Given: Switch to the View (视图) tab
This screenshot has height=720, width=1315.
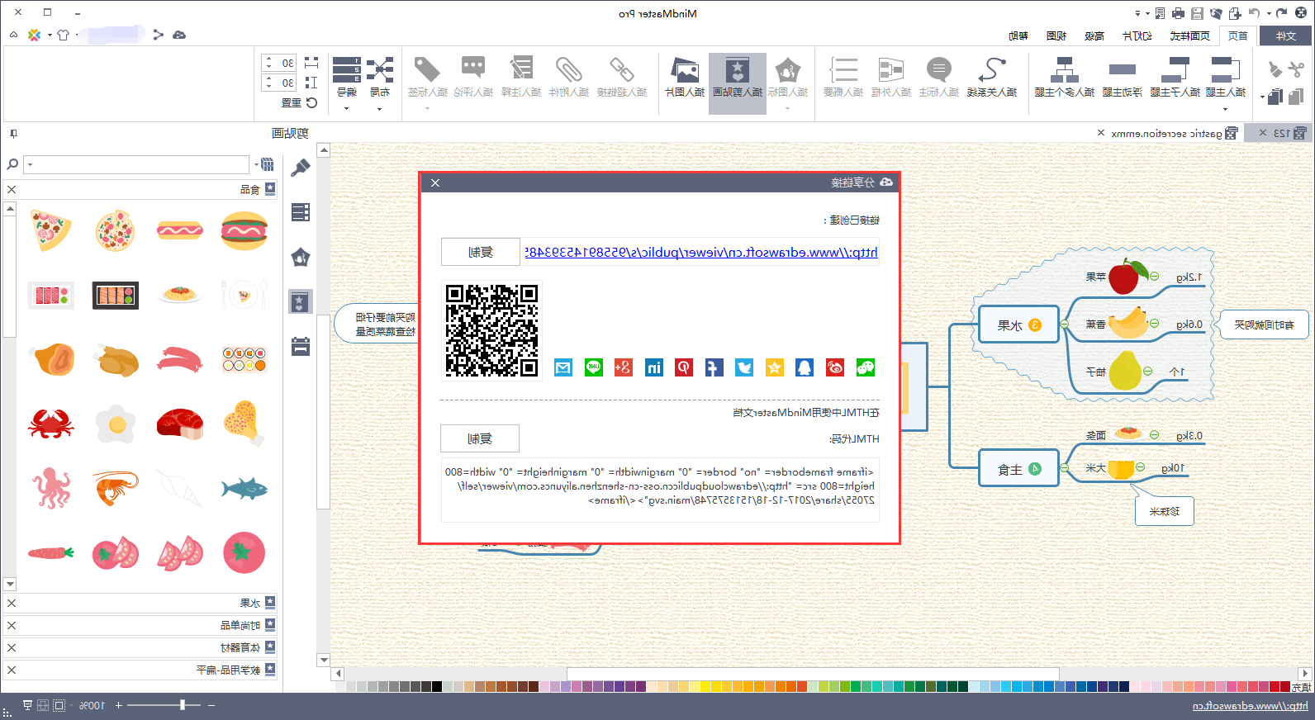Looking at the screenshot, I should coord(1056,36).
